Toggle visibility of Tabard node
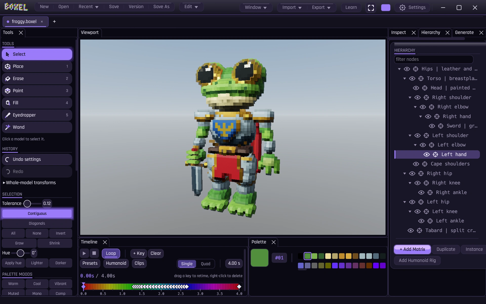This screenshot has width=486, height=304. tap(411, 231)
